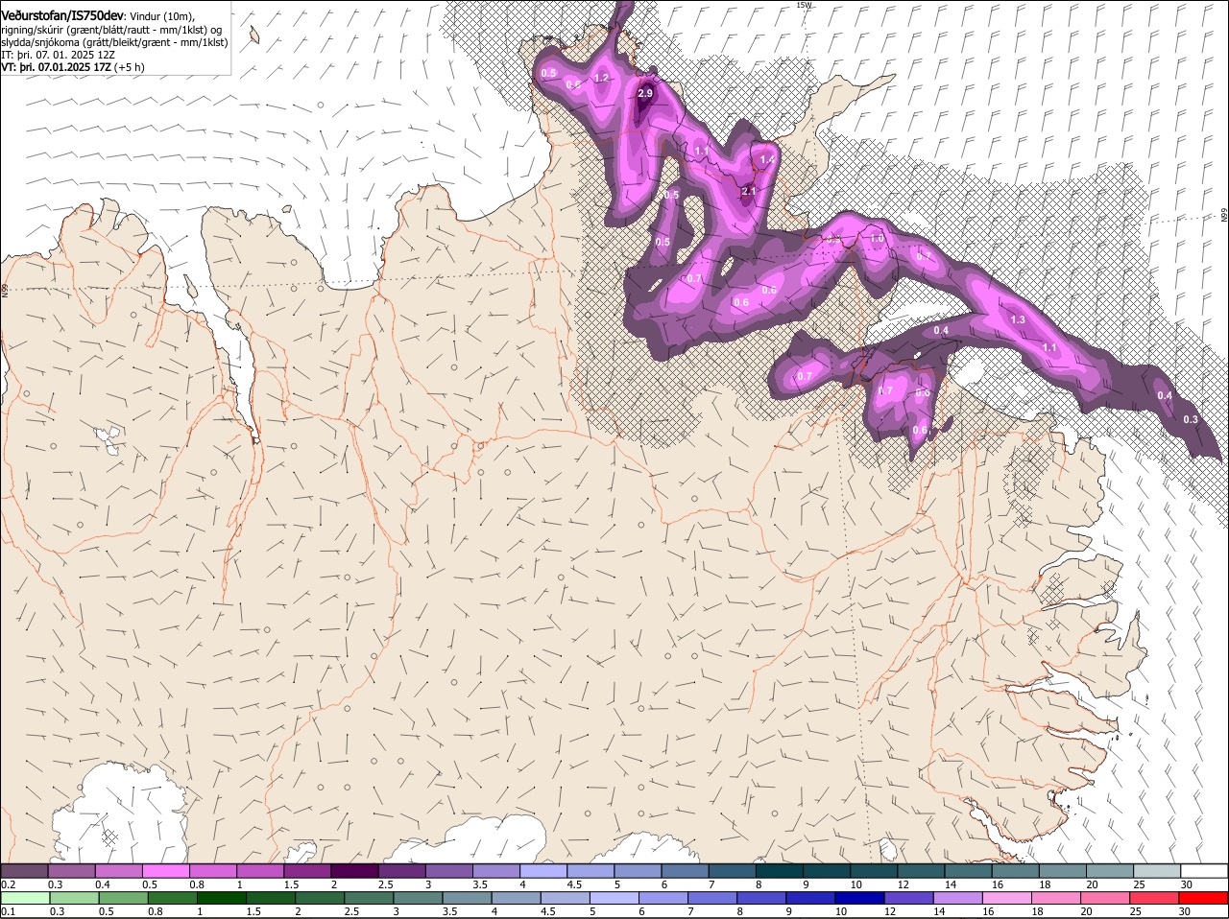Select the 1.4 precipitation label
The image size is (1229, 919).
[x=767, y=159]
